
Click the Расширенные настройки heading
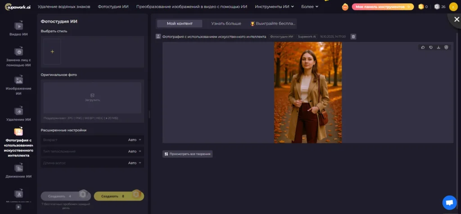[63, 130]
